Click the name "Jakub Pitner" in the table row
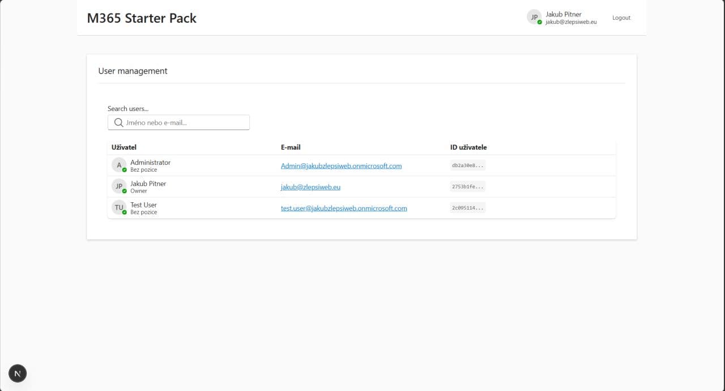Image resolution: width=725 pixels, height=391 pixels. [148, 184]
